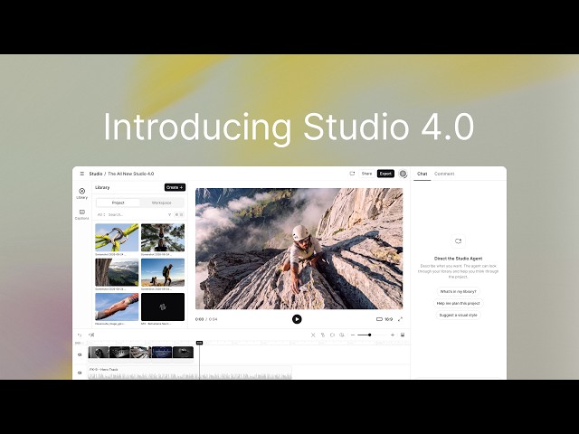
Task: Open the user avatar menu
Action: pos(403,174)
